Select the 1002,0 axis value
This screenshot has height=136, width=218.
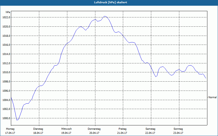point(6,109)
